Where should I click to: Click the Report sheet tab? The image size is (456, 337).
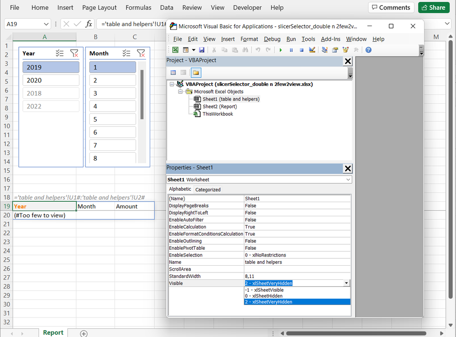coord(53,332)
